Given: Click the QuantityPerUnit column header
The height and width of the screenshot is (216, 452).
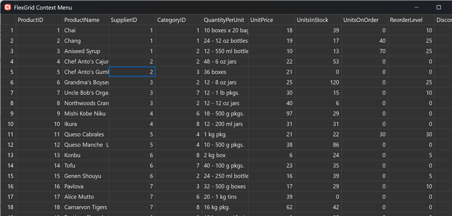Looking at the screenshot, I should click(225, 20).
